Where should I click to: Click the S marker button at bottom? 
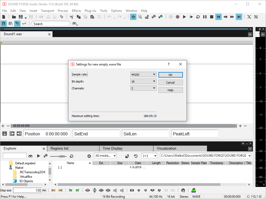pos(146,190)
